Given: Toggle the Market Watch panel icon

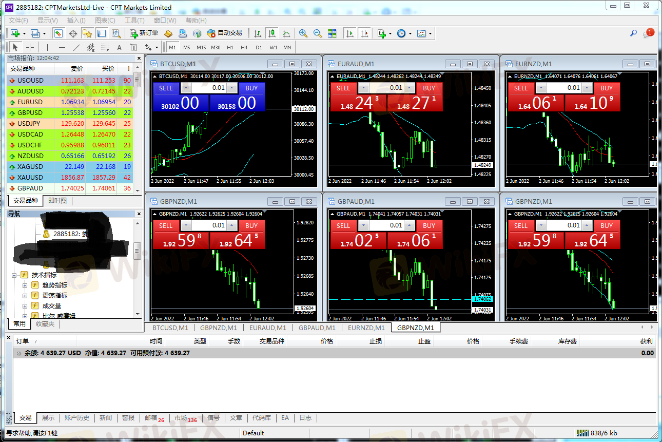Looking at the screenshot, I should pos(59,33).
